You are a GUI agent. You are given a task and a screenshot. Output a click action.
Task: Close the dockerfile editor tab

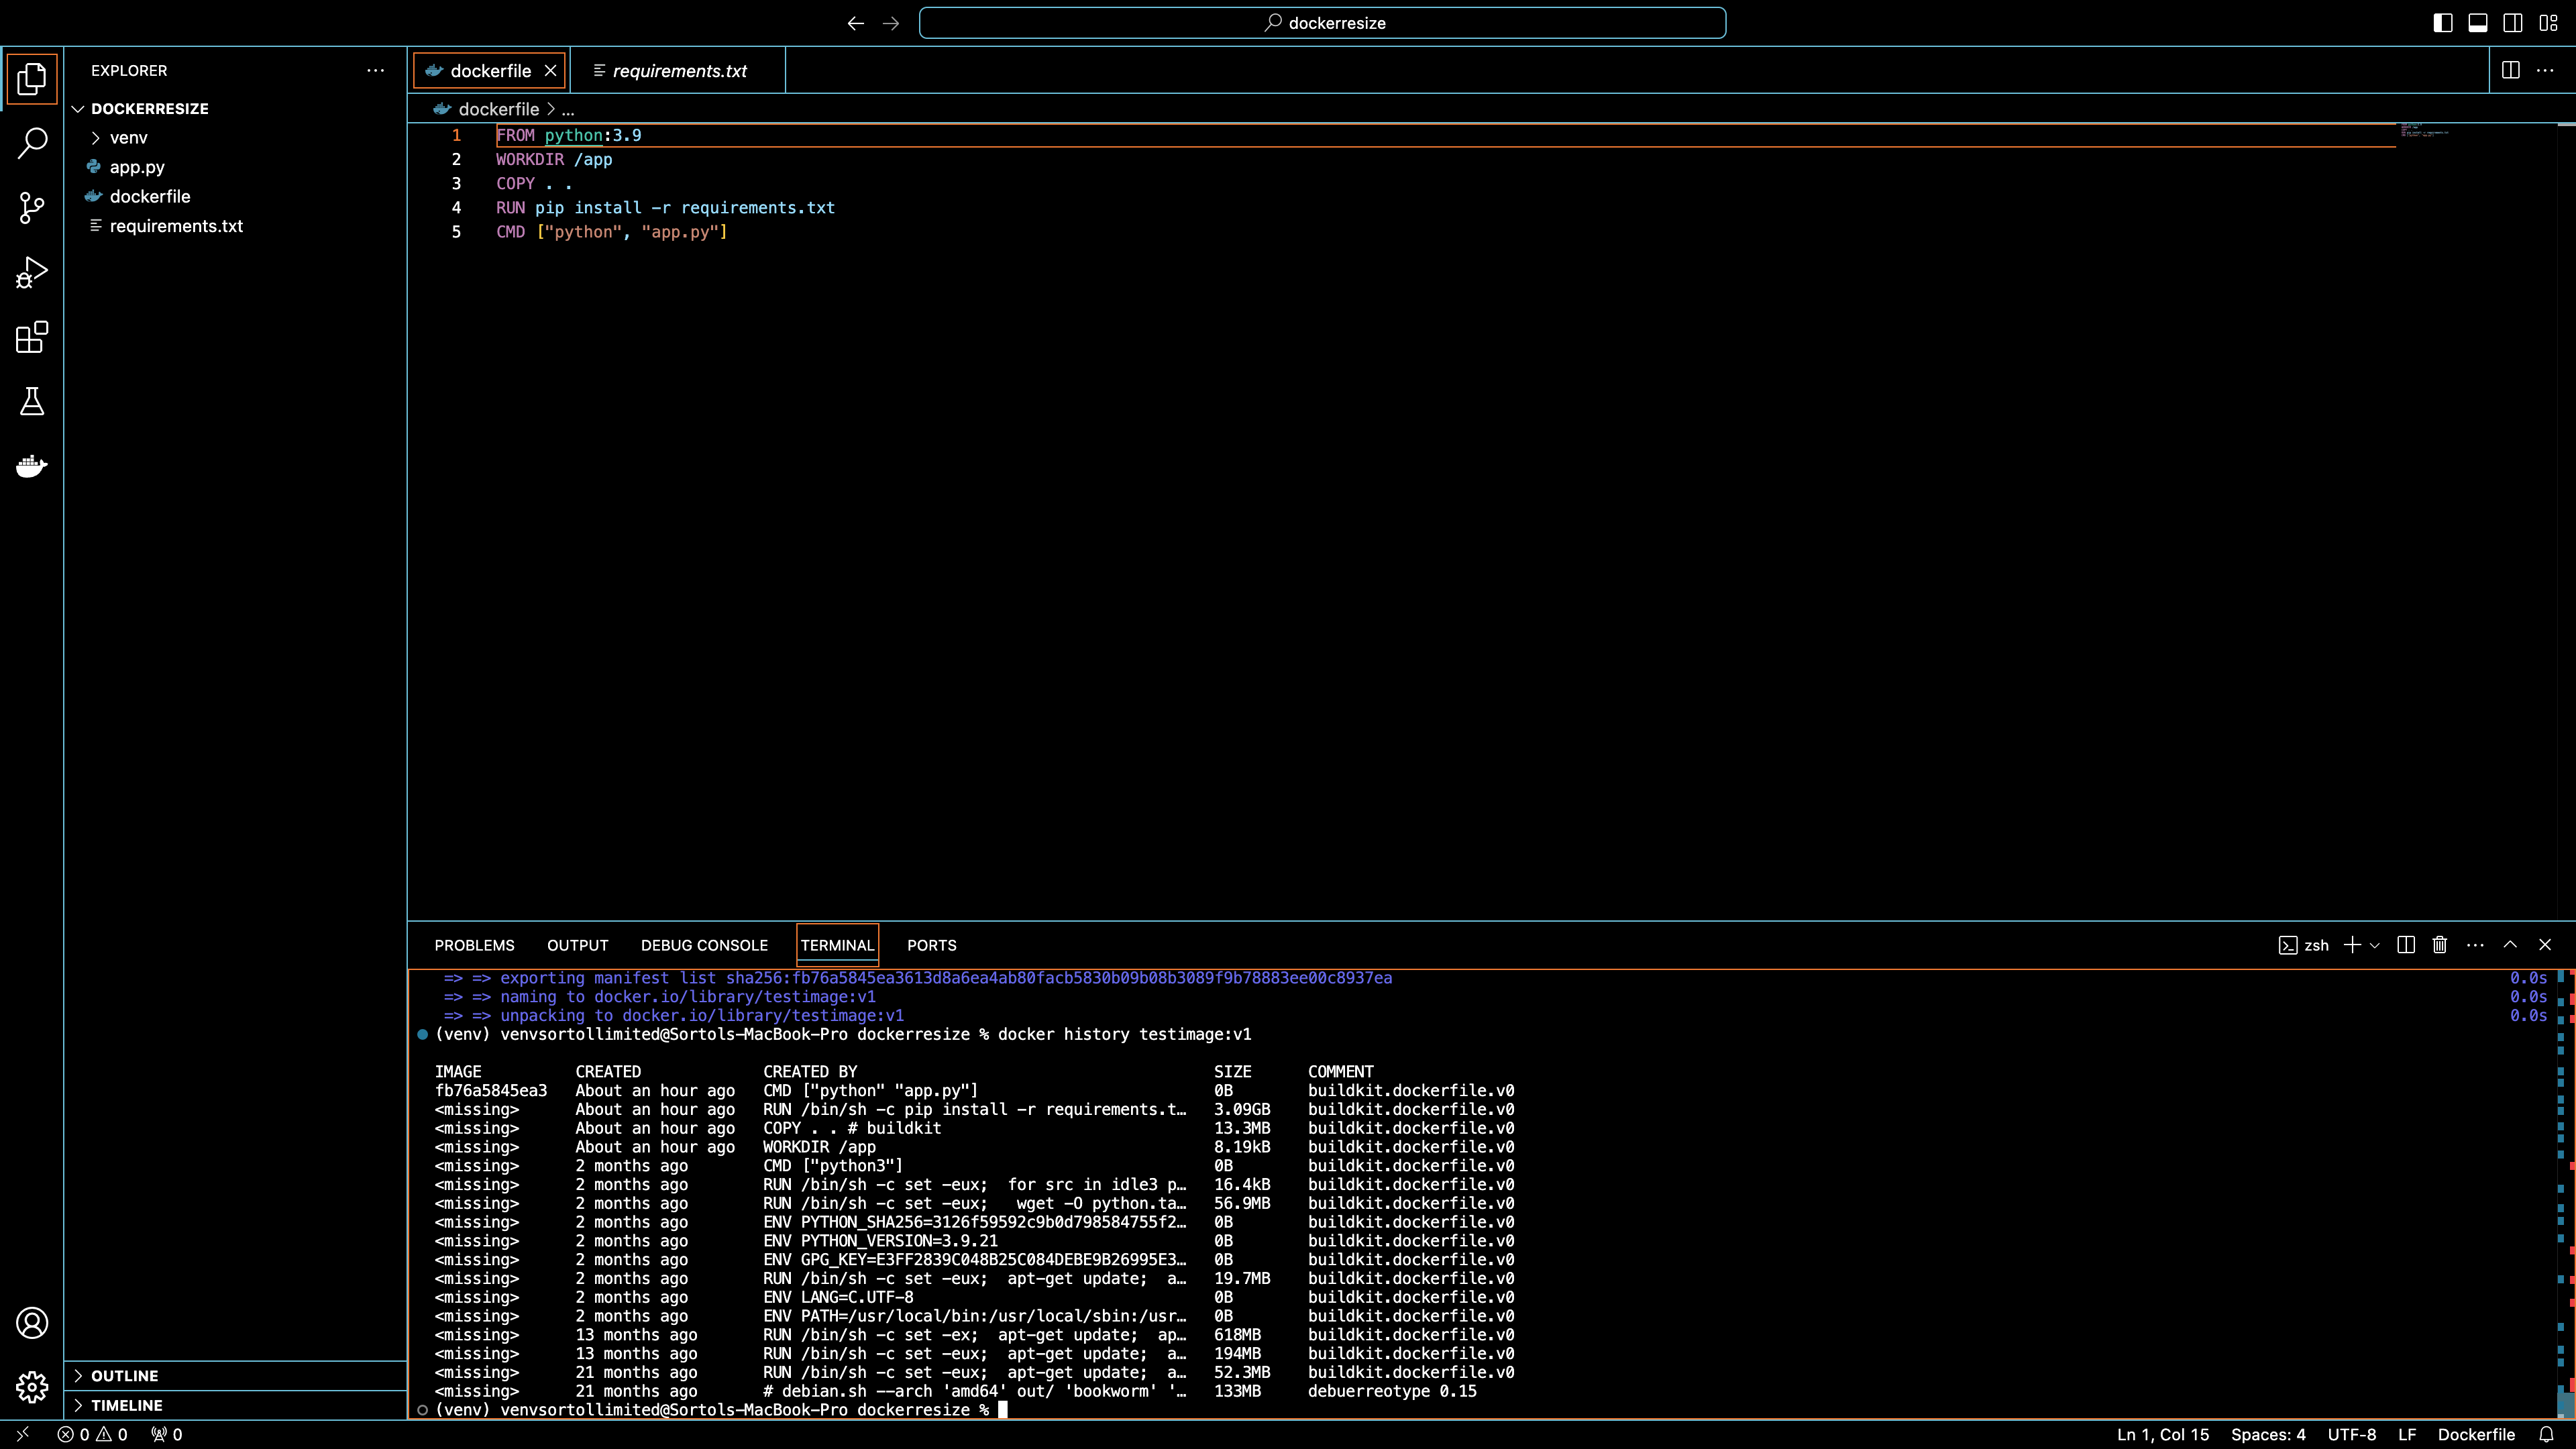click(550, 70)
